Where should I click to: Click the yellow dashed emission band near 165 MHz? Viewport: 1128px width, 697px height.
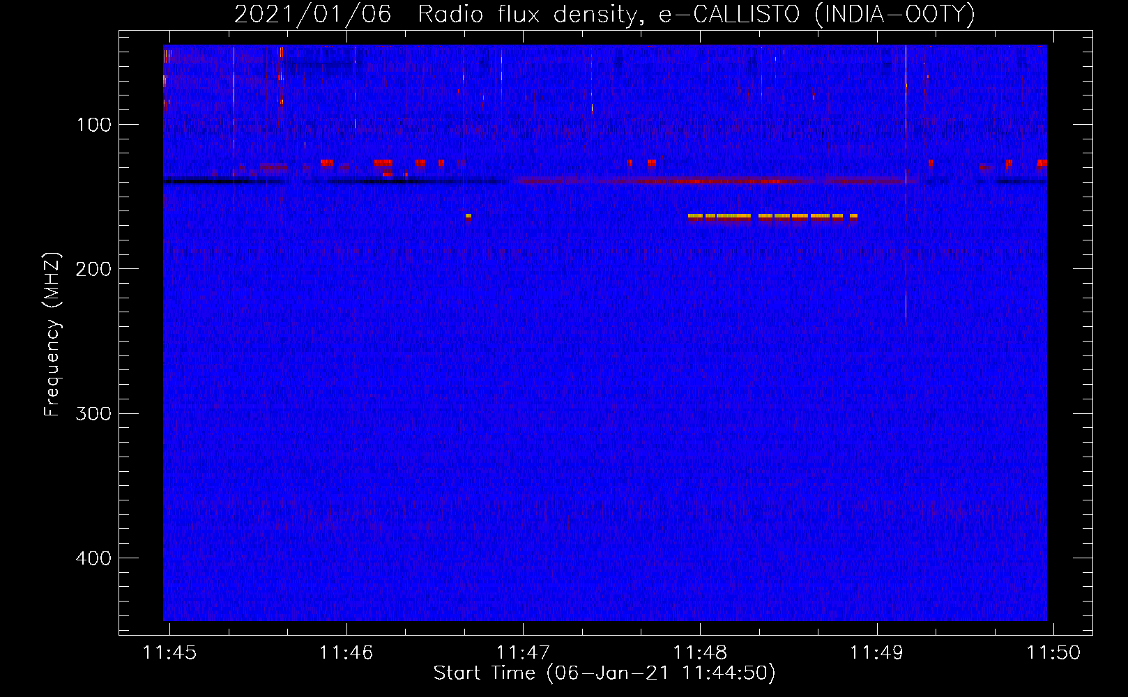pyautogui.click(x=772, y=217)
